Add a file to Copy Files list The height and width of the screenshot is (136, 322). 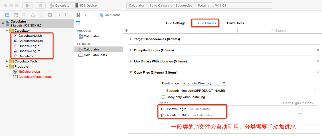163,128
